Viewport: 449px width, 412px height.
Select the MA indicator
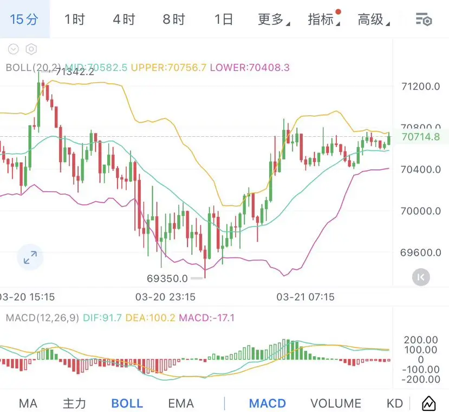(28, 403)
